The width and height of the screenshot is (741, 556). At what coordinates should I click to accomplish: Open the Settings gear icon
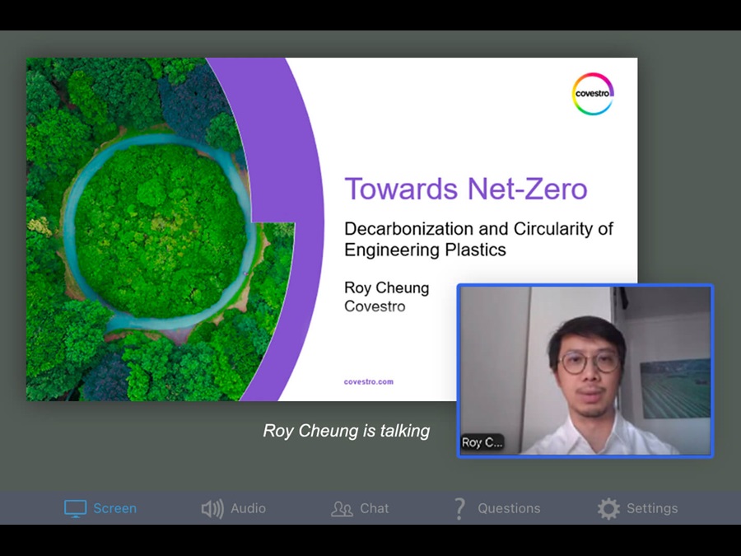[x=608, y=508]
